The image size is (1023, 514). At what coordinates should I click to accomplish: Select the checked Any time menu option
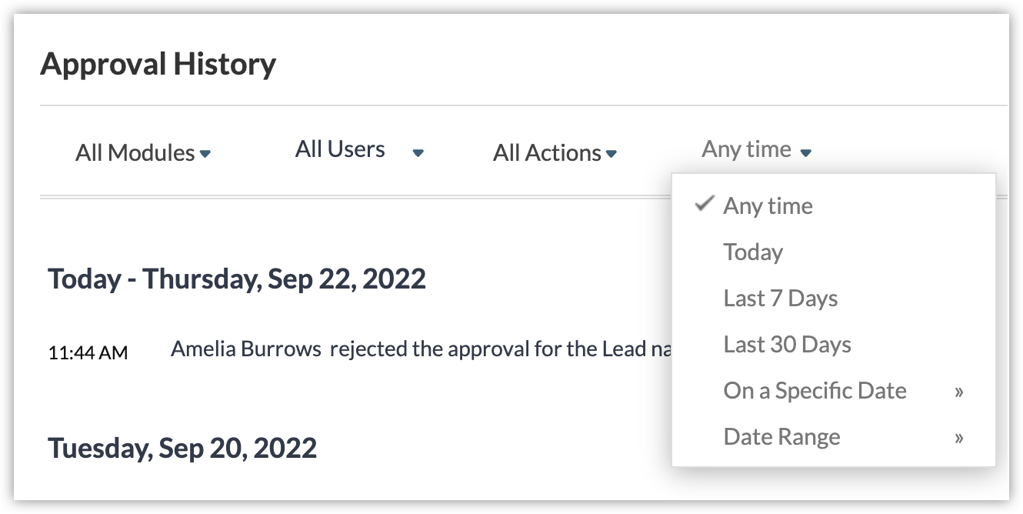[x=768, y=206]
